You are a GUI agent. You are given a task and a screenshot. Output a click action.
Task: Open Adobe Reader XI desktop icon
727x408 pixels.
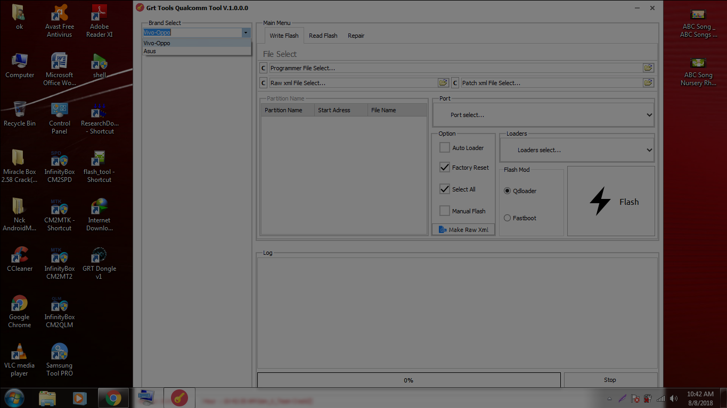click(x=99, y=20)
